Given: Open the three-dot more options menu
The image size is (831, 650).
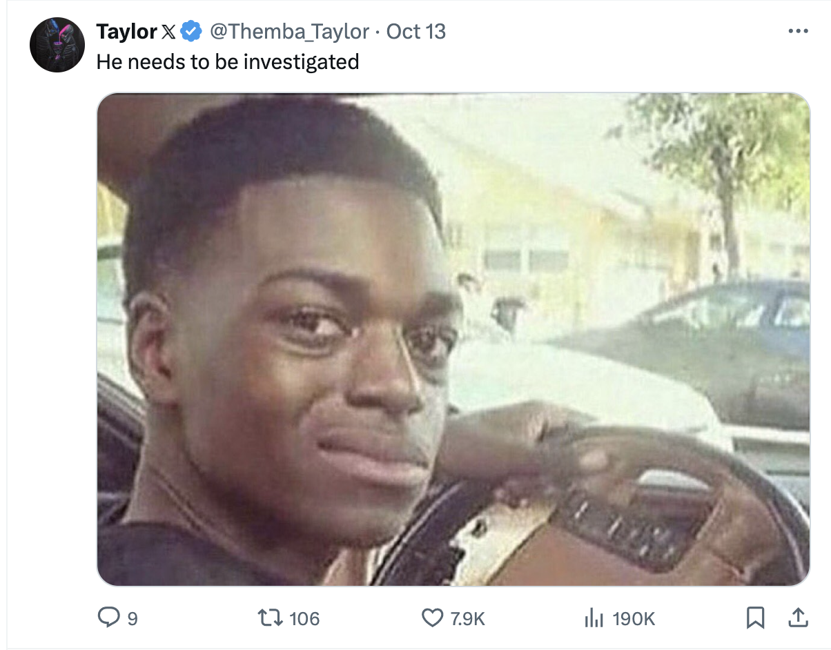Looking at the screenshot, I should (x=798, y=32).
